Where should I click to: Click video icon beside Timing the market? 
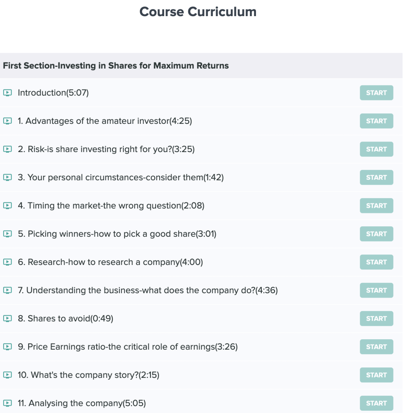coord(7,205)
